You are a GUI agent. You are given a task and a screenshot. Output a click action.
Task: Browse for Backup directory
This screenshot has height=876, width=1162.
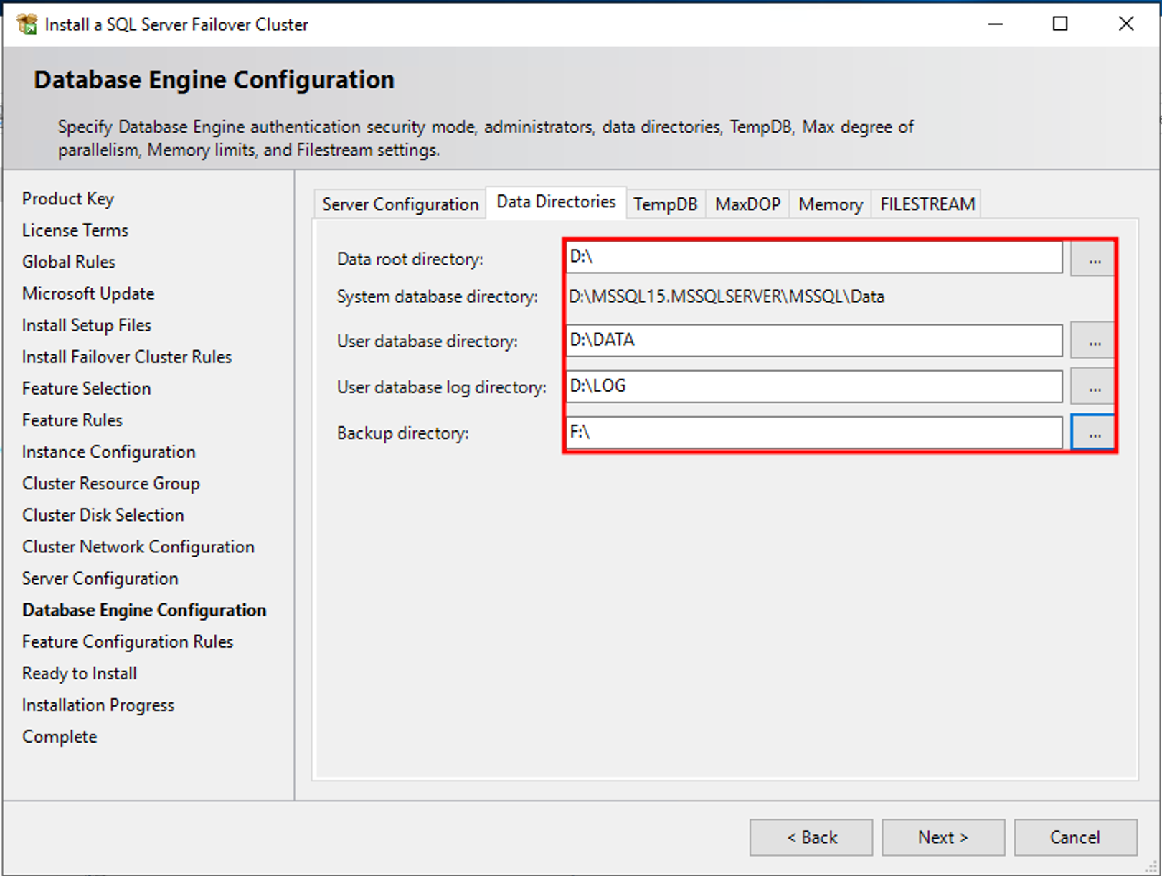pyautogui.click(x=1092, y=433)
